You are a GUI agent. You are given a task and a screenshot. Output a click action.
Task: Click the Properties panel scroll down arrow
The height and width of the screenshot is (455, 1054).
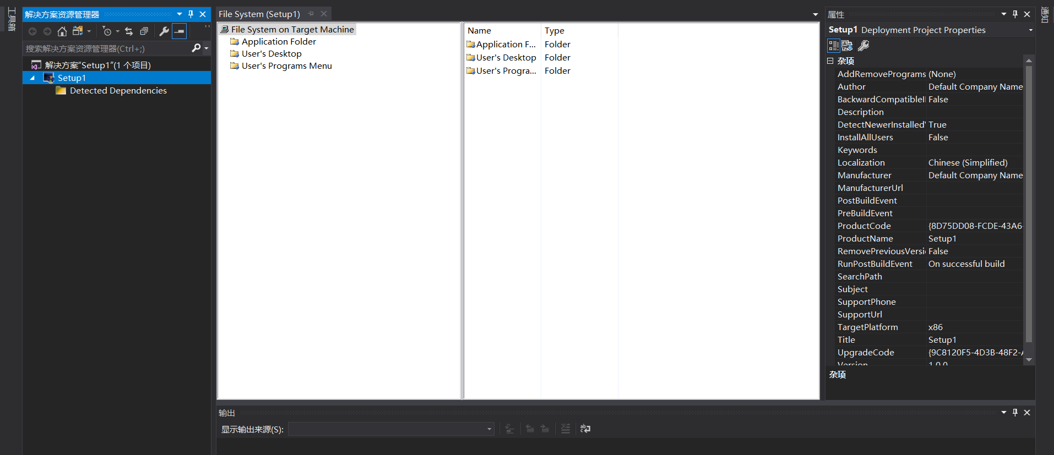point(1029,359)
